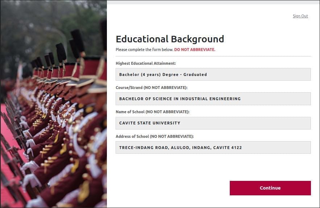Viewport: 320px width, 208px height.
Task: Click the Sign Out link
Action: pos(300,16)
